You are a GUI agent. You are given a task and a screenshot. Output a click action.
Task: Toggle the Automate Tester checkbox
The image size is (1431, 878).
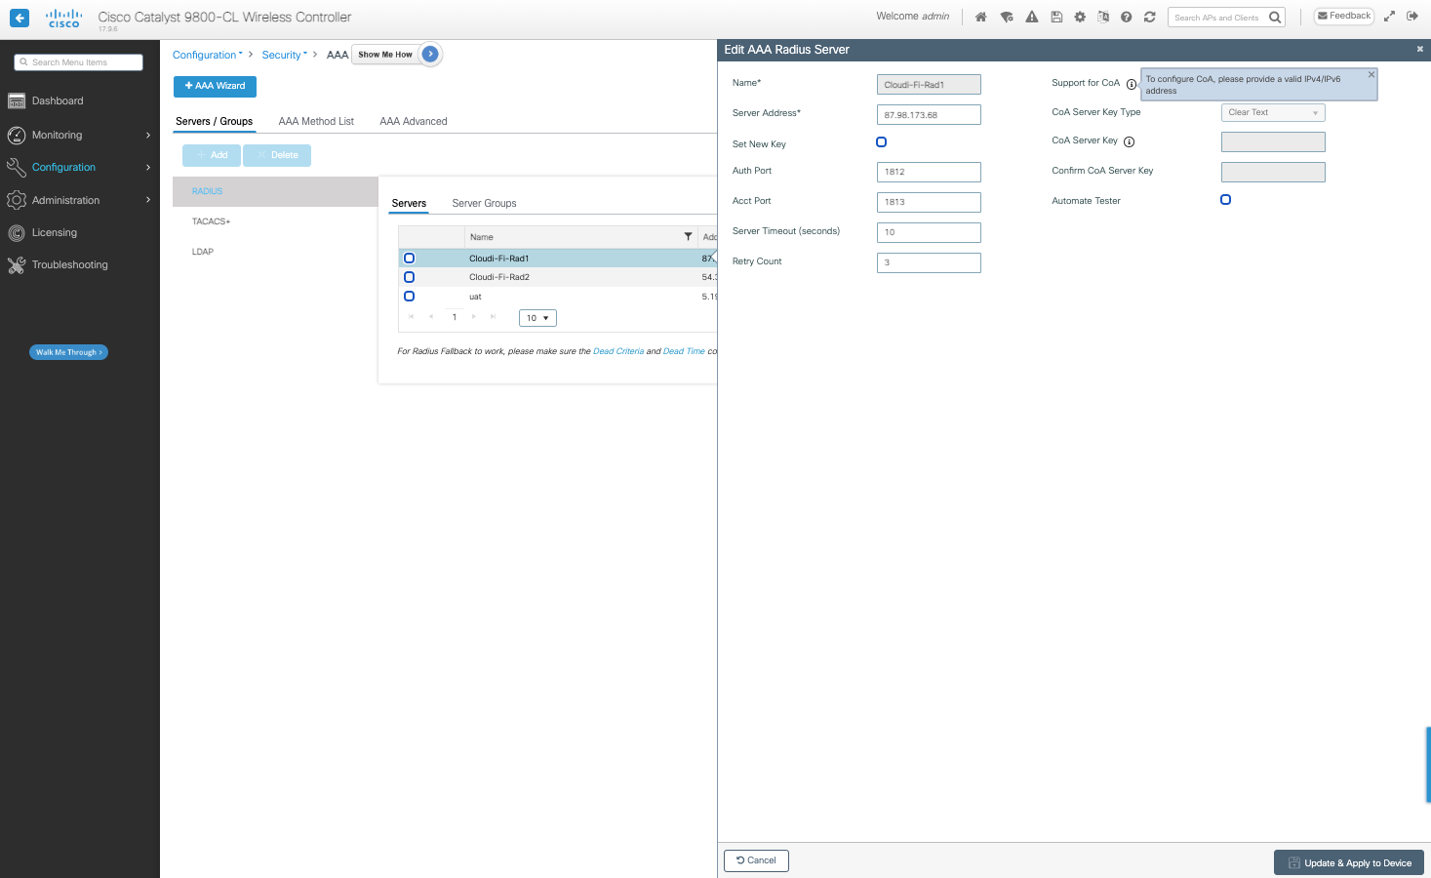[1225, 200]
